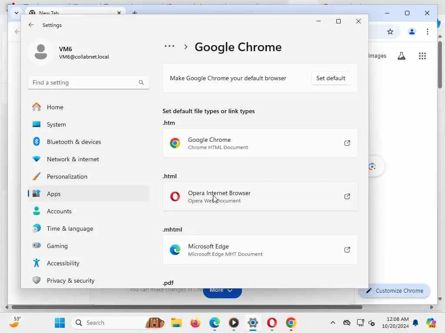Open File Explorer from taskbar
The width and height of the screenshot is (445, 333).
[176, 323]
